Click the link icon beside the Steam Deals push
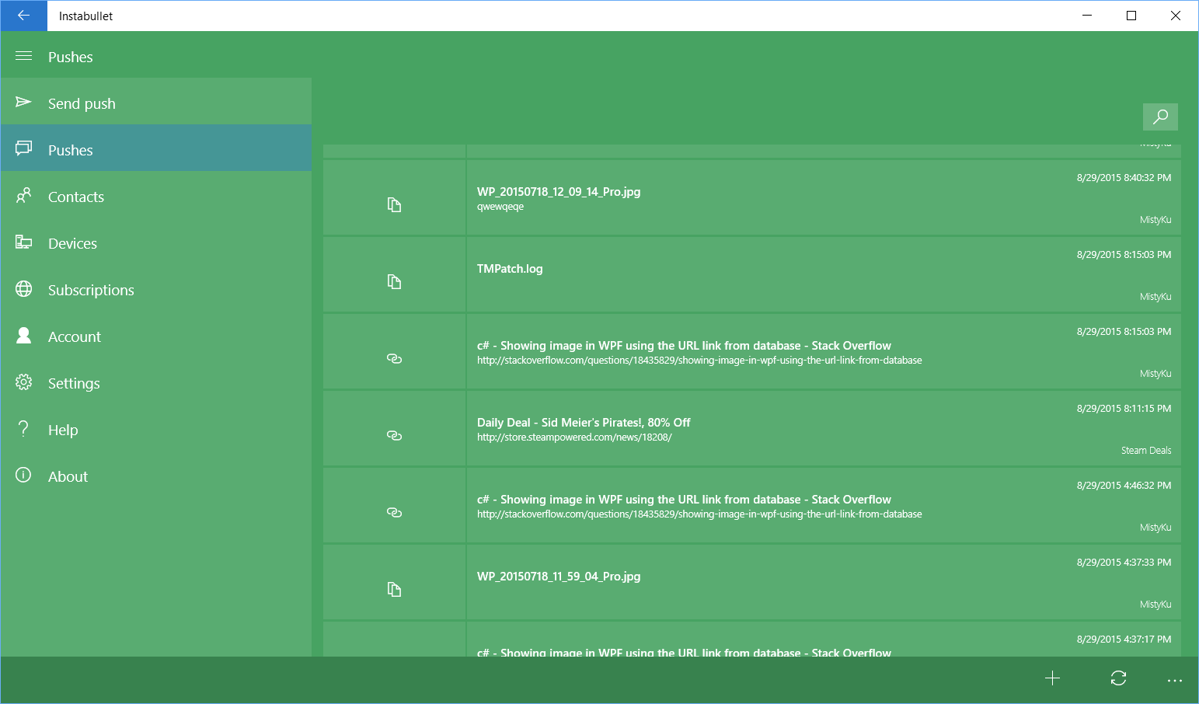Screen dimensions: 1199x704 [394, 435]
